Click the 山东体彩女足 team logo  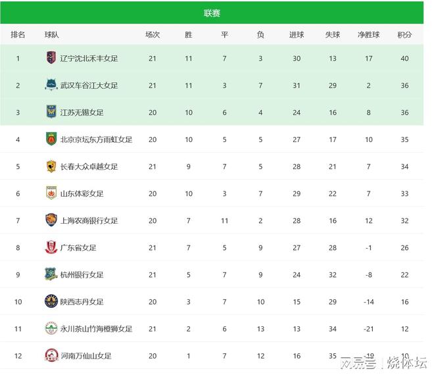[51, 193]
